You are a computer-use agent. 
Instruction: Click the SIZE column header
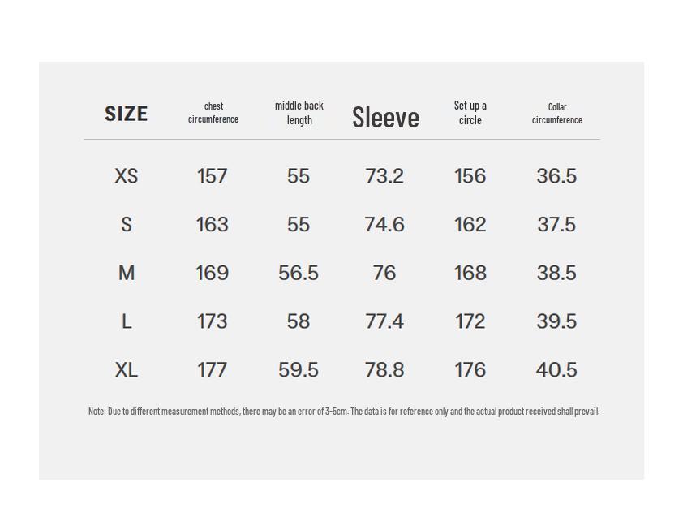pos(127,114)
